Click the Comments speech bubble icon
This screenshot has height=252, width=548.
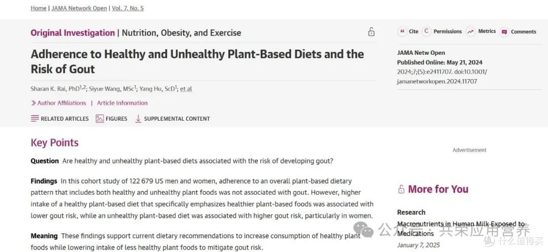(x=504, y=32)
